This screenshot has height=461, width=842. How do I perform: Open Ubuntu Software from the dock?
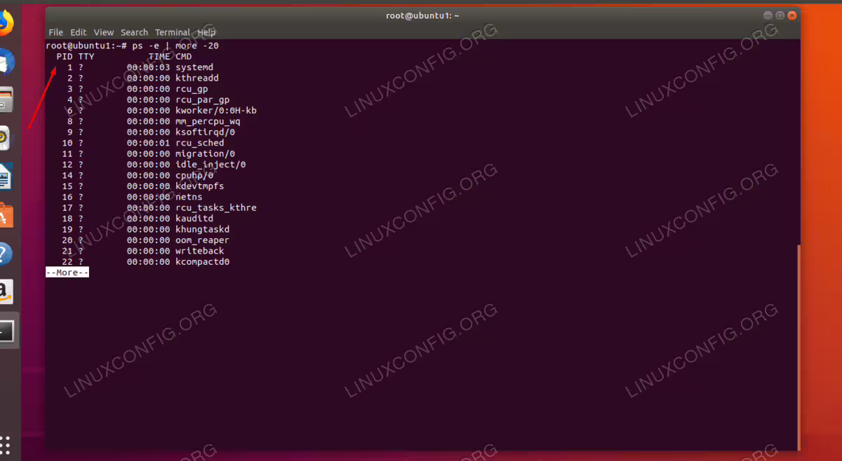click(x=6, y=214)
